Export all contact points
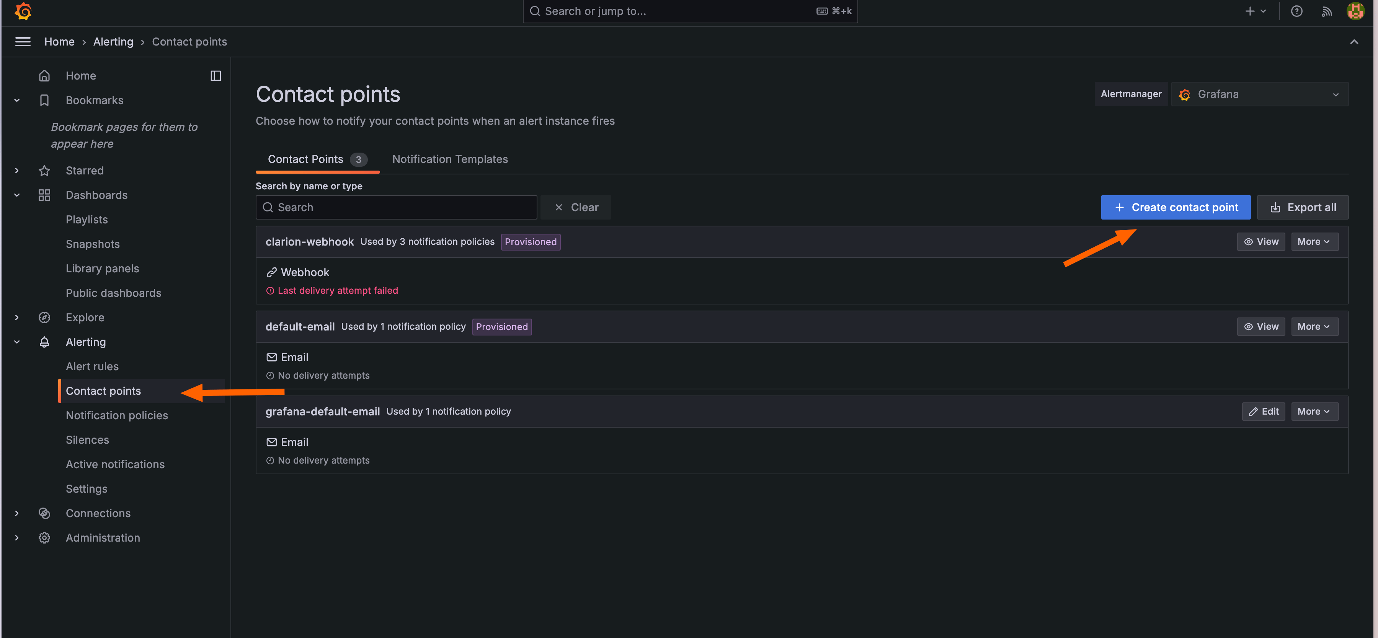The width and height of the screenshot is (1378, 638). click(1303, 207)
